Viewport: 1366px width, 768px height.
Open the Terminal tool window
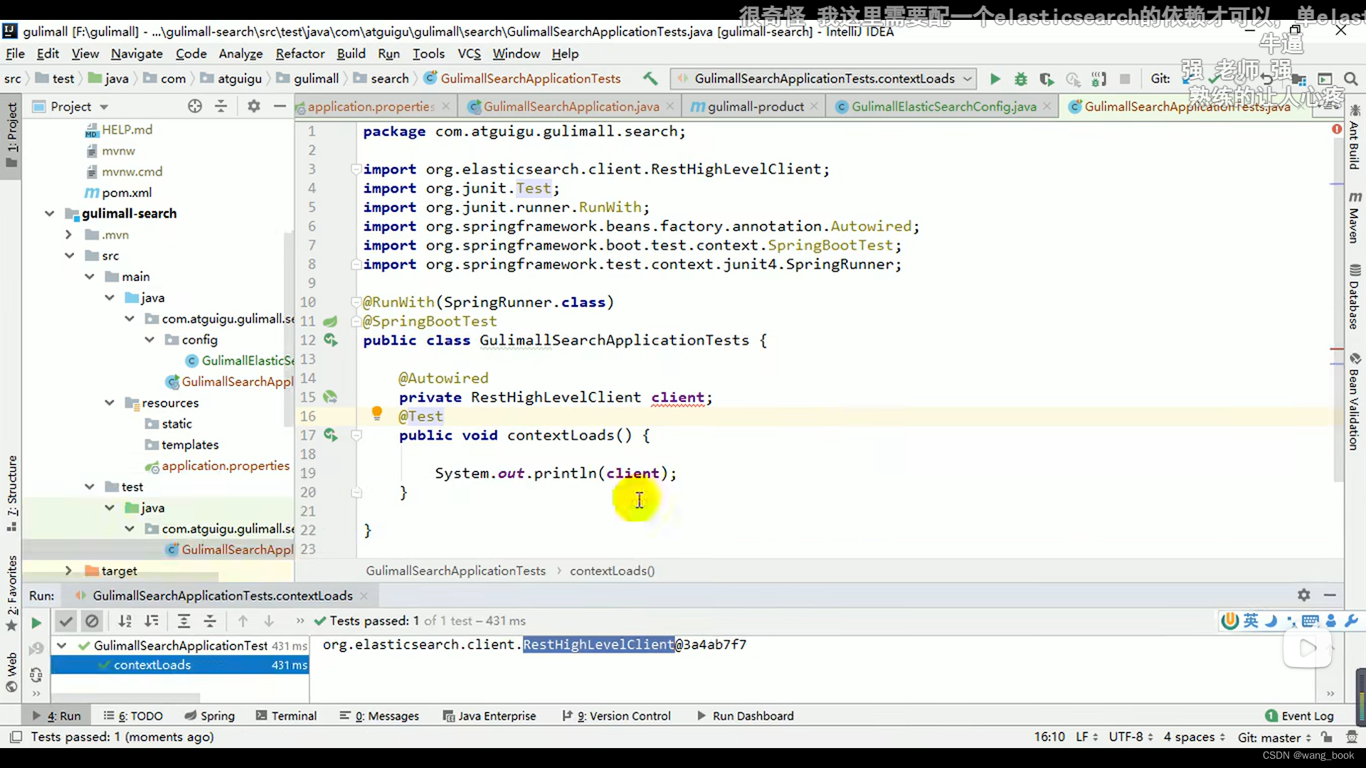point(286,716)
